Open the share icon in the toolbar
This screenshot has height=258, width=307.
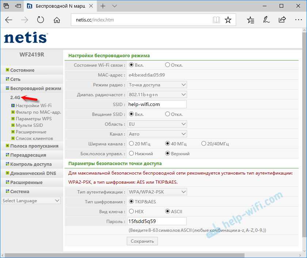[282, 20]
